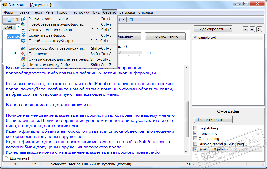Click the split file icon in the menu
Image resolution: width=267 pixels, height=169 pixels.
pyautogui.click(x=23, y=19)
